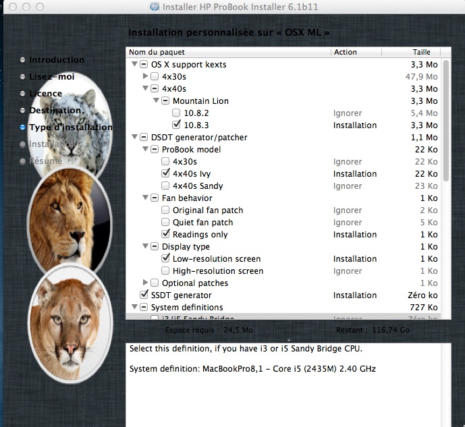The height and width of the screenshot is (427, 465).
Task: Check High-resolution screen checkbox
Action: click(x=165, y=271)
